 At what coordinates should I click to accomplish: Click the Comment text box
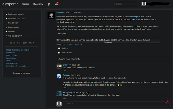116,104
